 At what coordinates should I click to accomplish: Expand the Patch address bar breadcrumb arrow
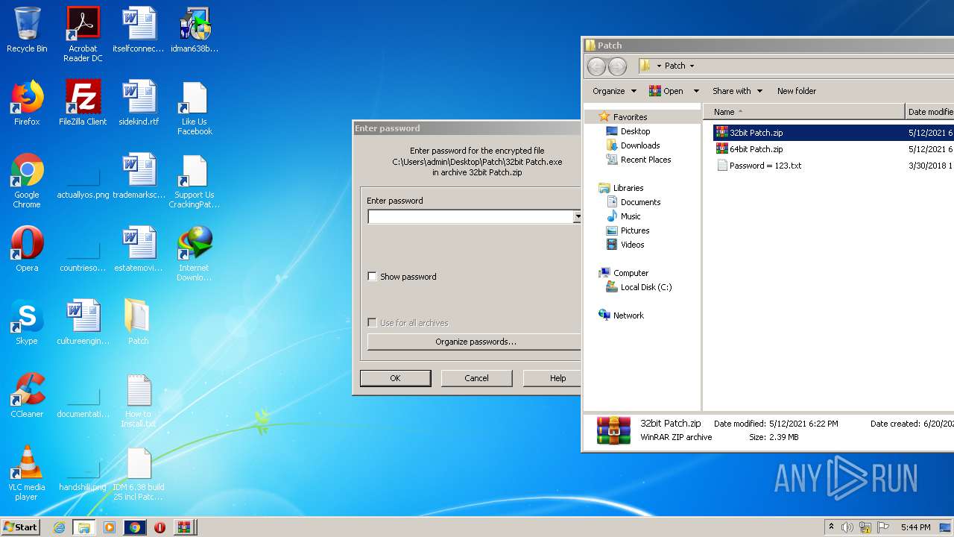tap(692, 66)
